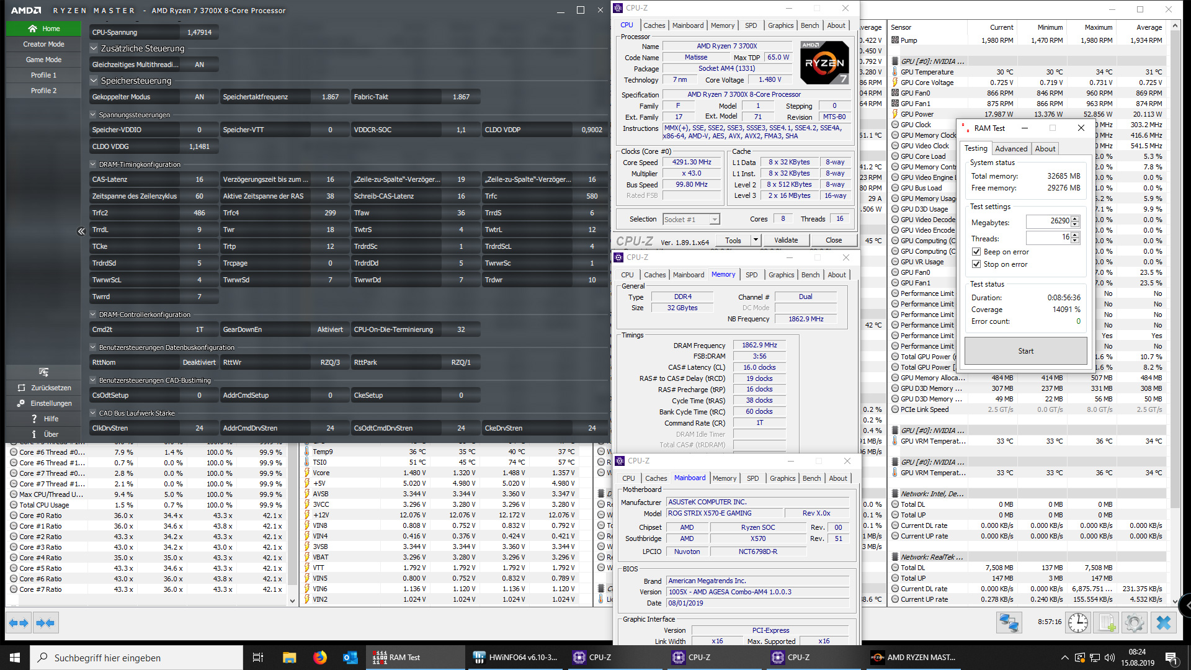Open Firefox from the taskbar
1191x670 pixels.
(320, 658)
